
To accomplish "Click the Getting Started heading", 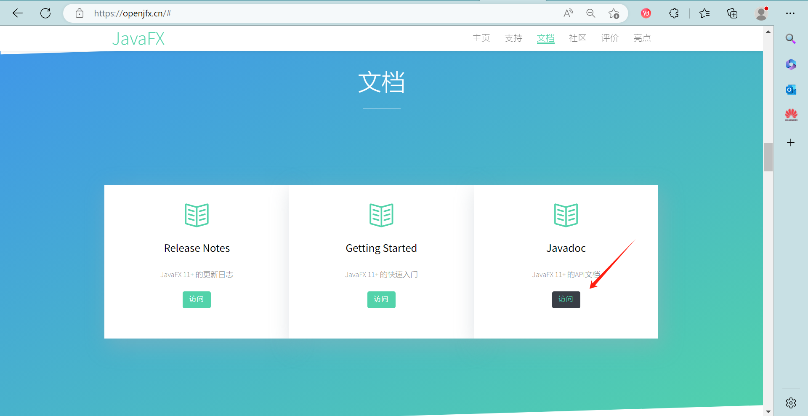I will tap(381, 248).
